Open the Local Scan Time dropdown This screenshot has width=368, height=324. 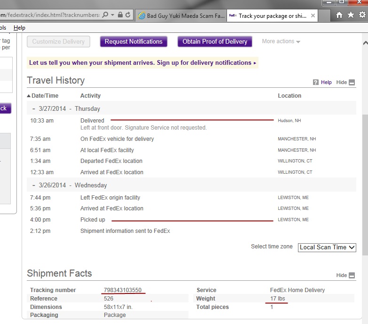click(327, 247)
